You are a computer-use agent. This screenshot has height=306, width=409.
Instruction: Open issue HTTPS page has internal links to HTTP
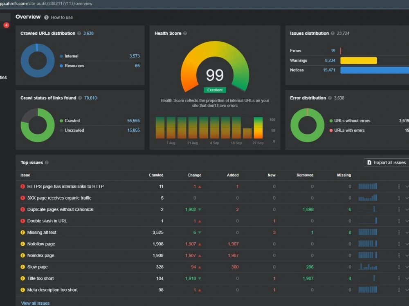tap(65, 186)
